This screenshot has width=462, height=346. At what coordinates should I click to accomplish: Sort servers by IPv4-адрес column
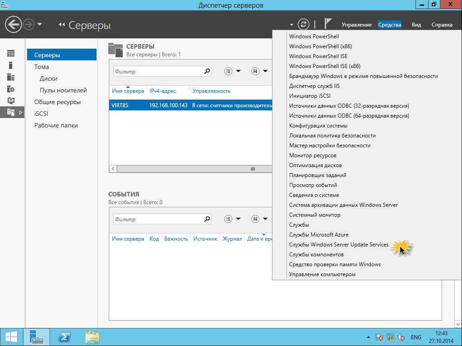(162, 91)
